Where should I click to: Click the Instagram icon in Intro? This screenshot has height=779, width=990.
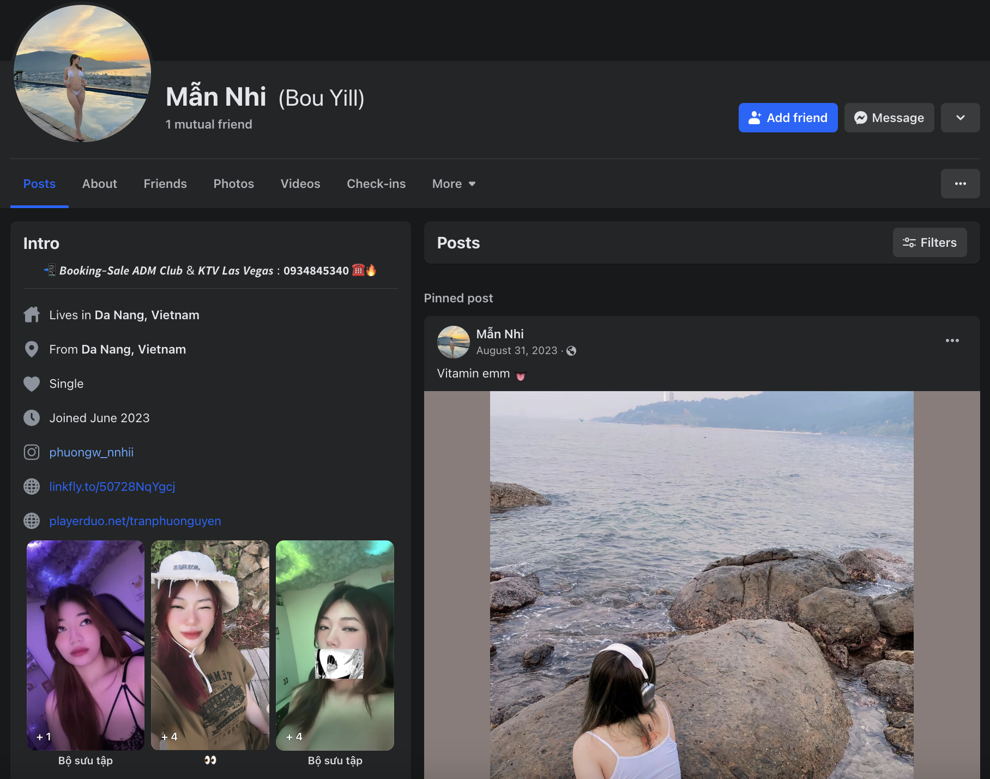pos(32,452)
